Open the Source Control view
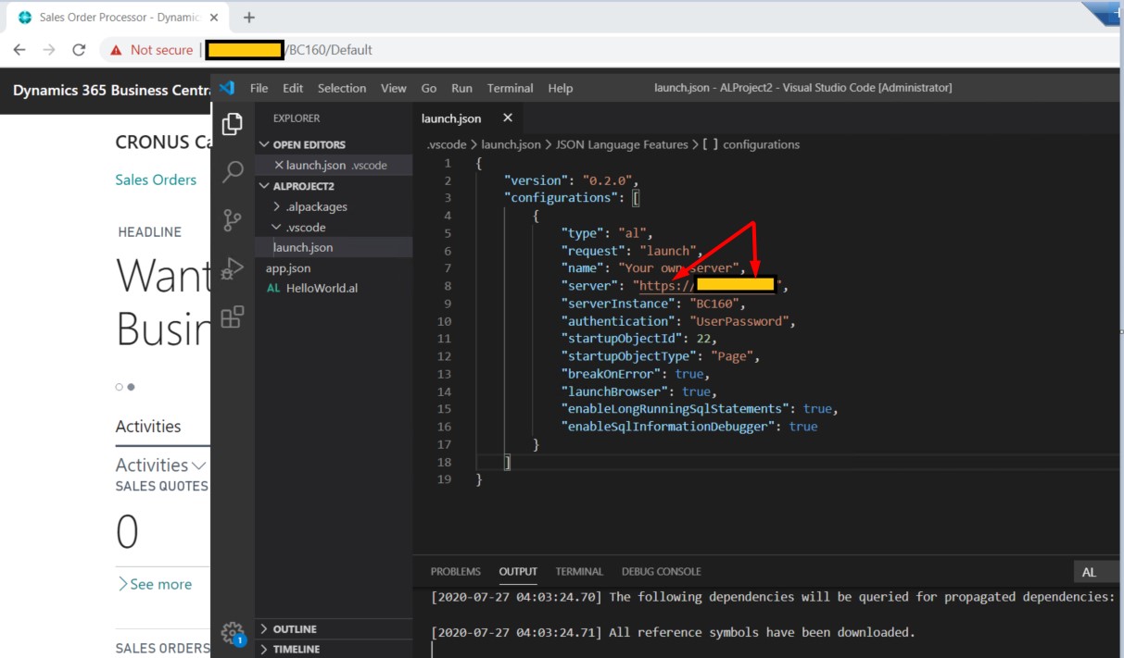 [x=232, y=220]
